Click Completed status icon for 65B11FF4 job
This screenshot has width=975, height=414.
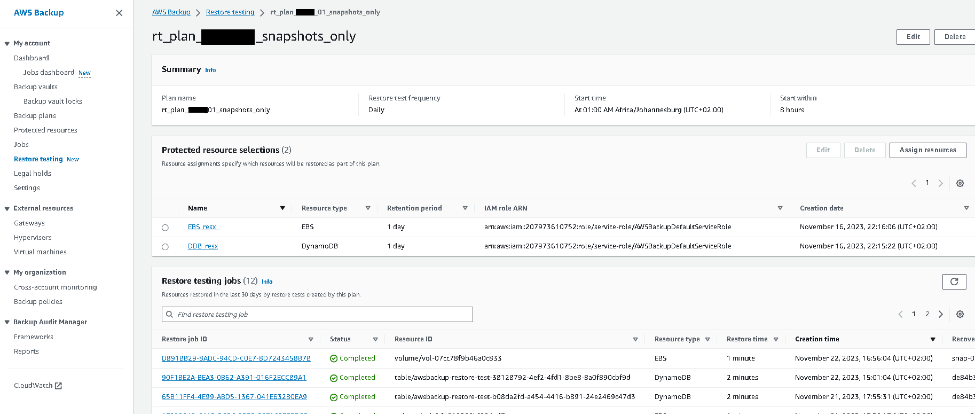(x=334, y=397)
